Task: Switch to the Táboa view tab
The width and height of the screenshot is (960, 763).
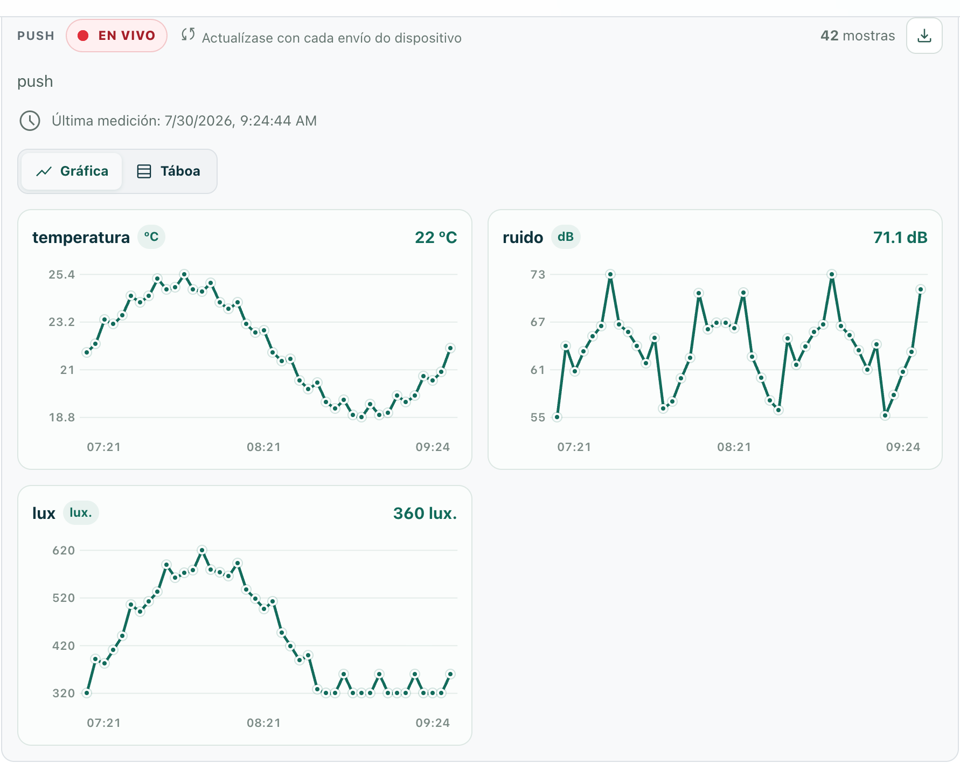Action: [x=169, y=171]
